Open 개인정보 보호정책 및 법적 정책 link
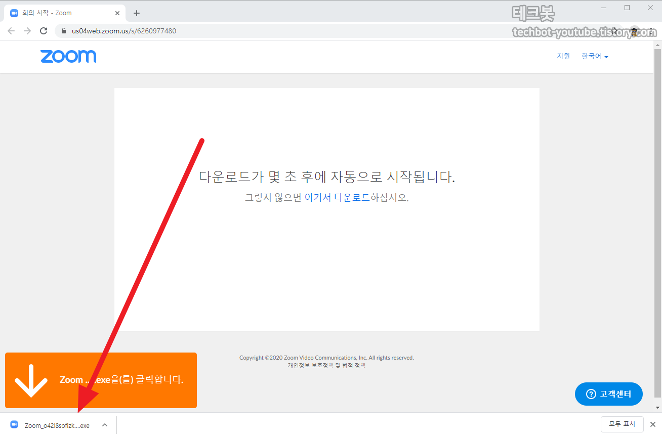Image resolution: width=662 pixels, height=437 pixels. point(326,365)
